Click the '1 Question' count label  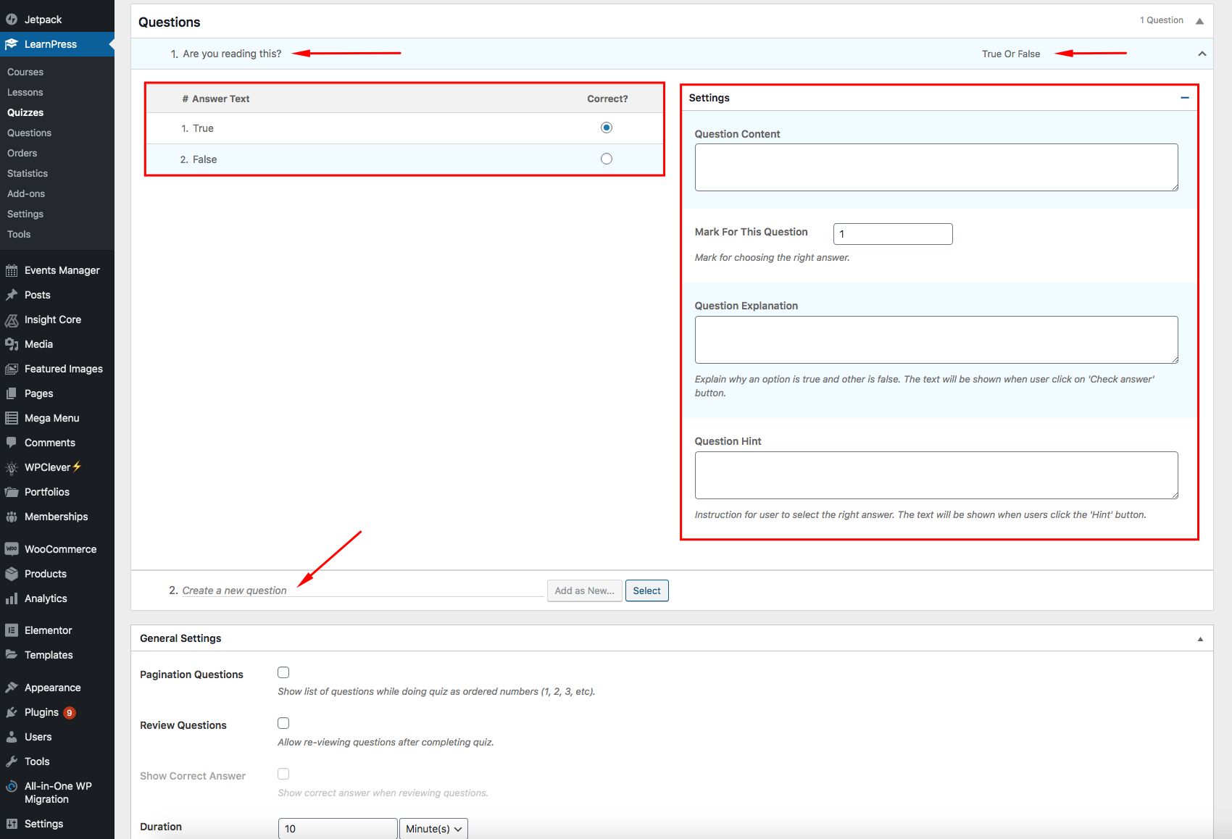[1162, 20]
